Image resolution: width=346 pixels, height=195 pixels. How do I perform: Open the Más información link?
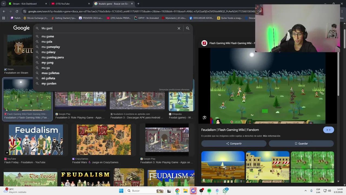pyautogui.click(x=272, y=136)
